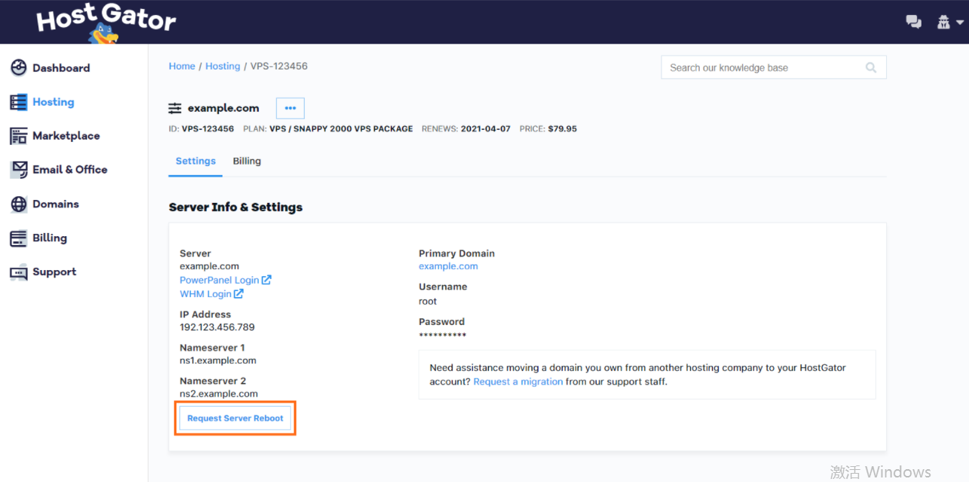Click the Hosting server icon in sidebar
This screenshot has height=482, width=969.
point(18,102)
